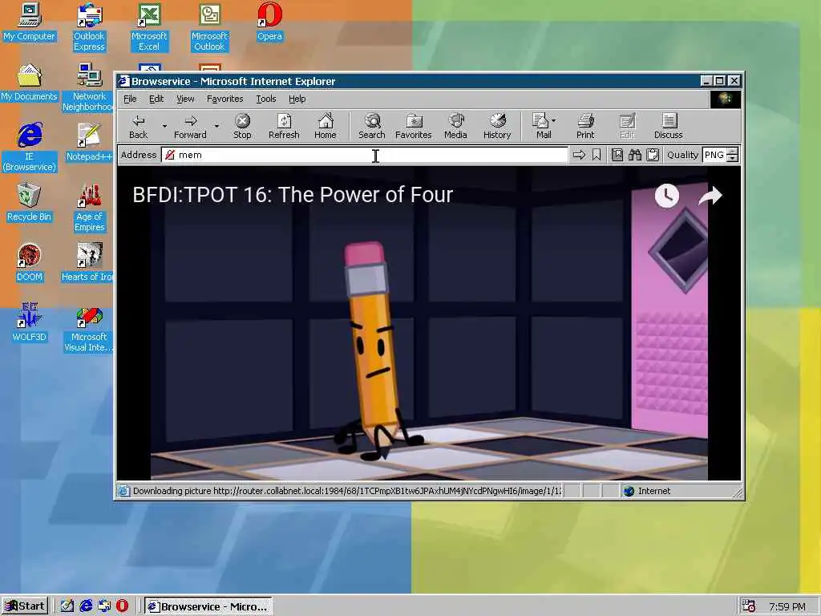Expand the Back history dropdown arrow
Image resolution: width=821 pixels, height=616 pixels.
pos(164,126)
